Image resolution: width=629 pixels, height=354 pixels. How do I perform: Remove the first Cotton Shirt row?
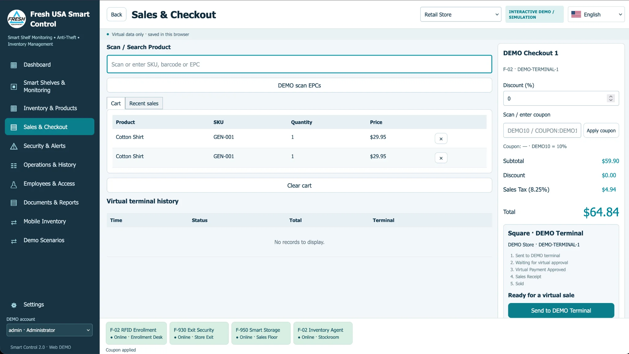441,138
